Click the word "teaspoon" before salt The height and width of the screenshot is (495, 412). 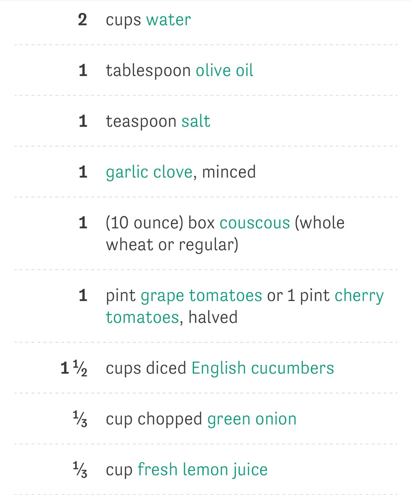(141, 121)
